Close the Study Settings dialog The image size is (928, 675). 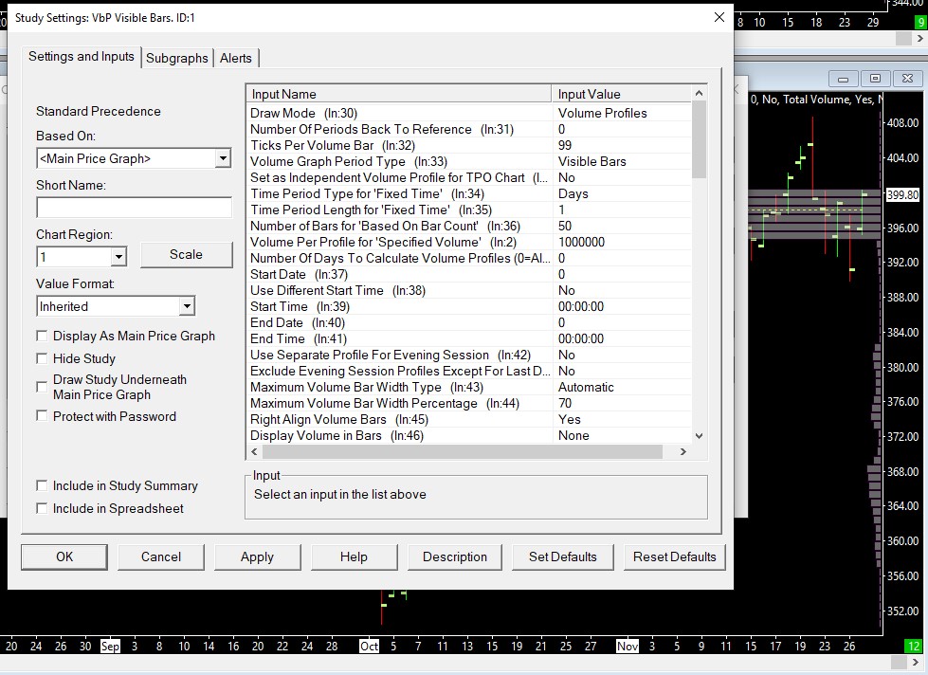pos(719,17)
